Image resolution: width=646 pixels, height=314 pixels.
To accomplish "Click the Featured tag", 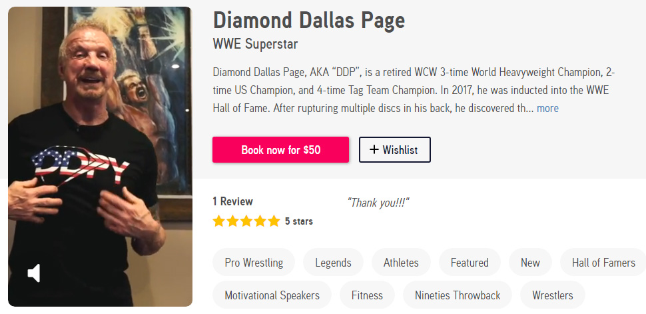I will 470,262.
